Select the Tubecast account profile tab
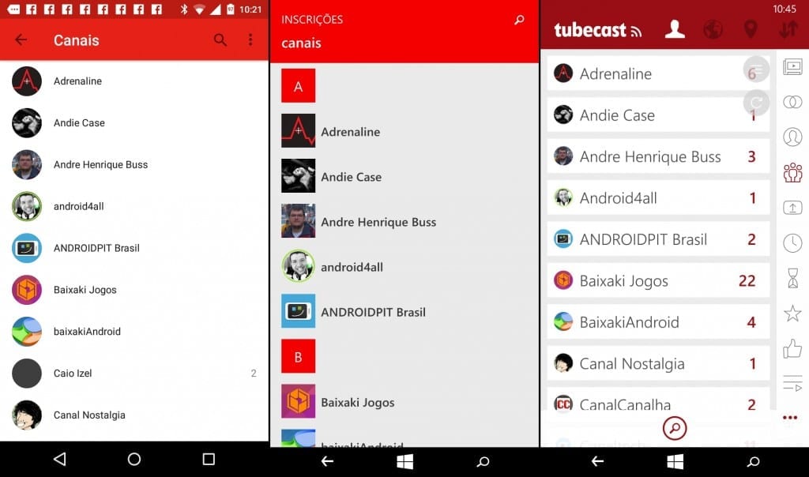The height and width of the screenshot is (477, 809). pyautogui.click(x=675, y=30)
